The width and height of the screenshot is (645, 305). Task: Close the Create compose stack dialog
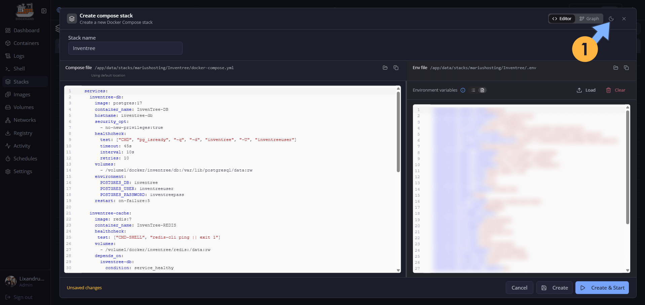(624, 19)
